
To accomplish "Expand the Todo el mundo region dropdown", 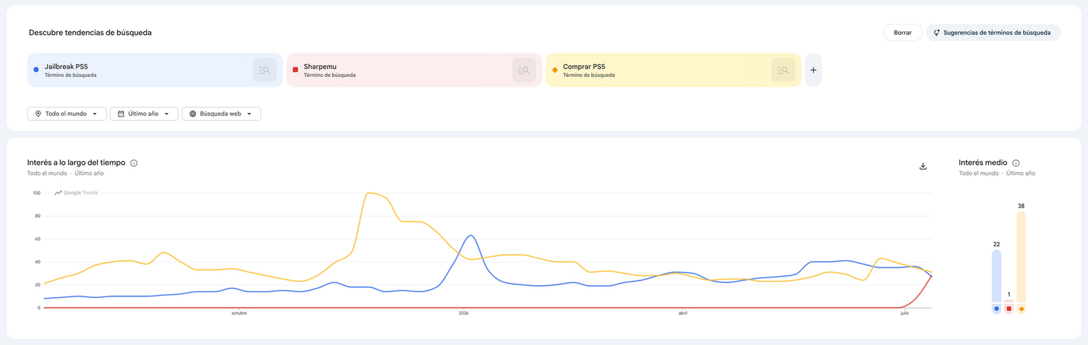I will coord(67,114).
